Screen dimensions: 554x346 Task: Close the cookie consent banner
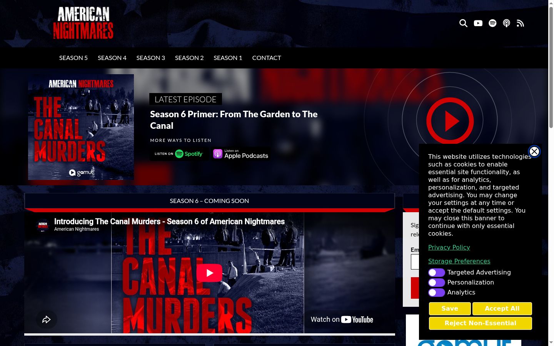coord(534,151)
